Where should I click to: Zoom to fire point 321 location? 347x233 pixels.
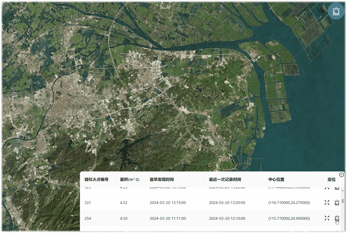tap(327, 203)
